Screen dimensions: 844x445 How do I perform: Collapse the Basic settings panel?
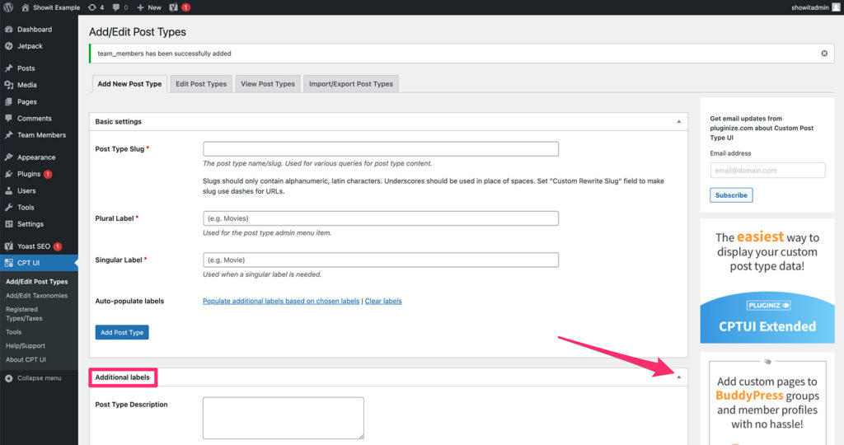pos(679,122)
